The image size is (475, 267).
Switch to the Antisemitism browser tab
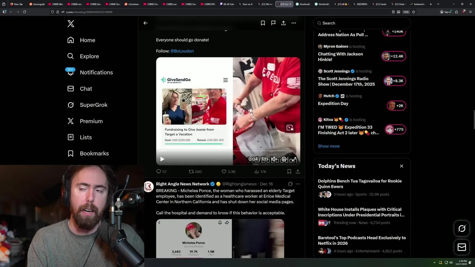click(x=417, y=4)
